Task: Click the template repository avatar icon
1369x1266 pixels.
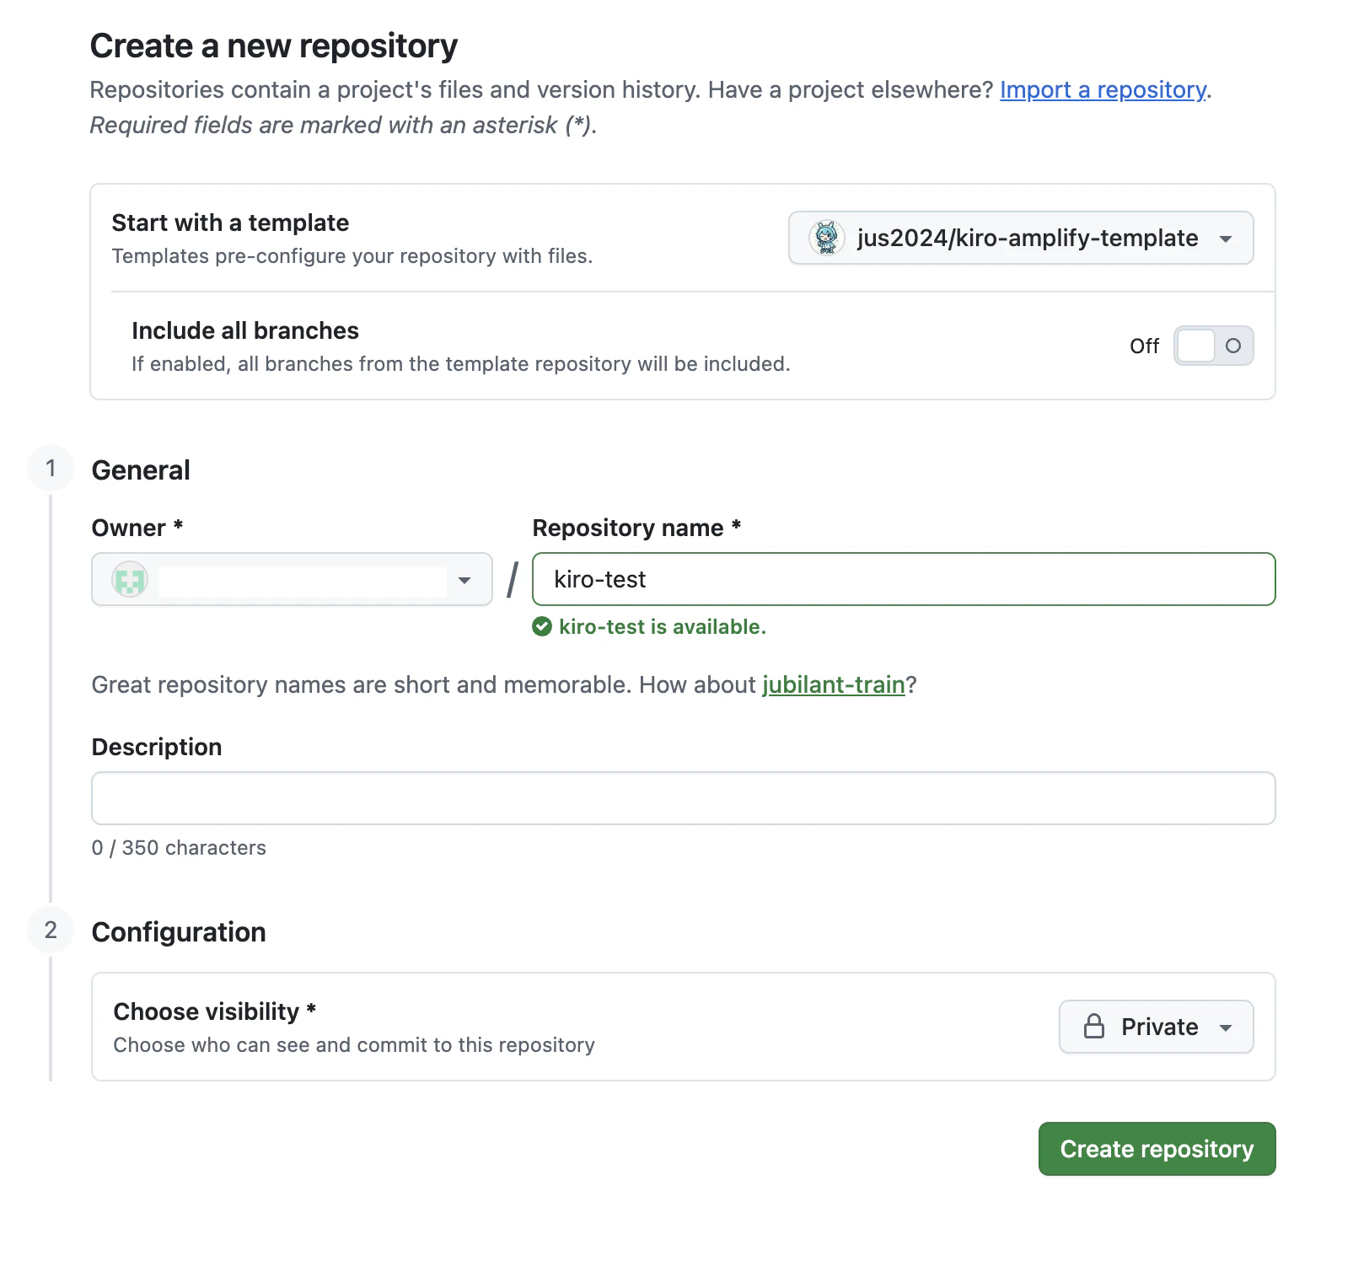Action: pos(826,238)
